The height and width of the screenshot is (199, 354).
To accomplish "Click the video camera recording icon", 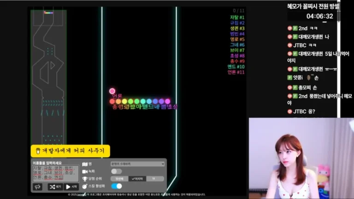I will [85, 171].
